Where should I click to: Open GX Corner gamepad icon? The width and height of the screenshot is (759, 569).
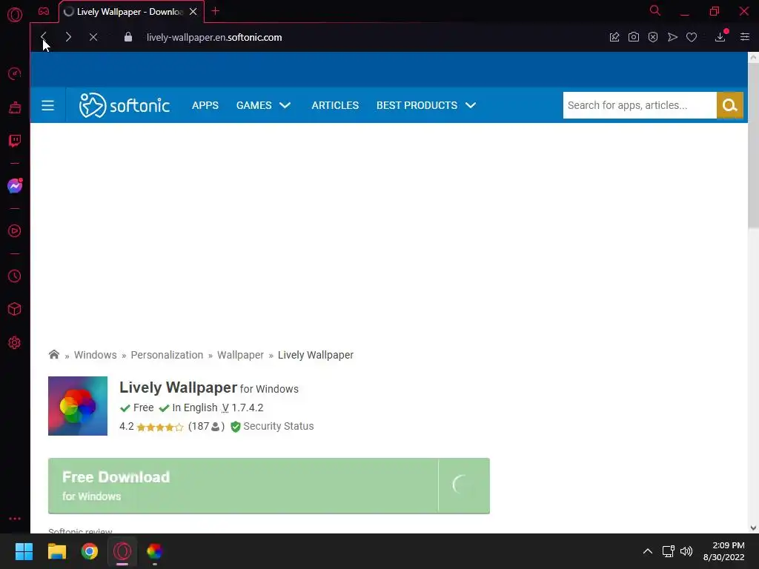tap(44, 11)
